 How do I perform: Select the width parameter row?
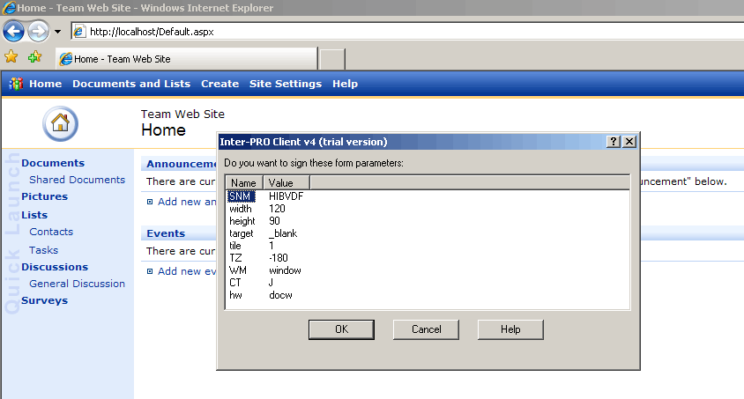428,209
